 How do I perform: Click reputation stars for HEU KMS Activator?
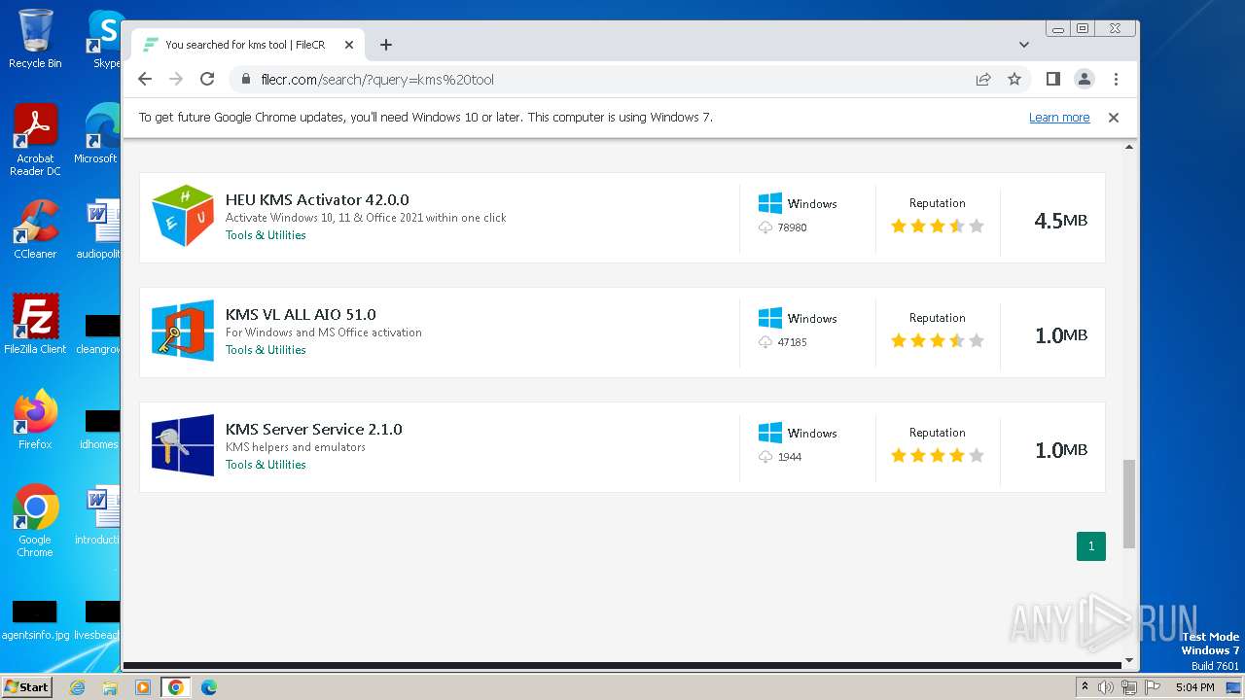938,227
